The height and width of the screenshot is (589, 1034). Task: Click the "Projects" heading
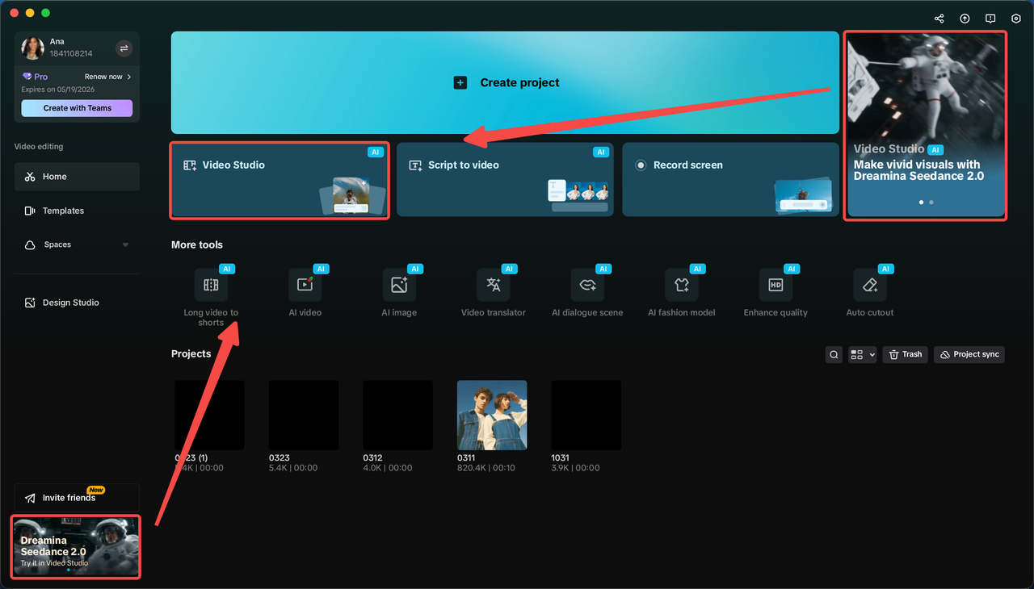tap(191, 354)
